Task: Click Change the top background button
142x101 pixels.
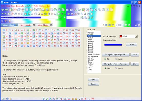Action: tap(116, 55)
